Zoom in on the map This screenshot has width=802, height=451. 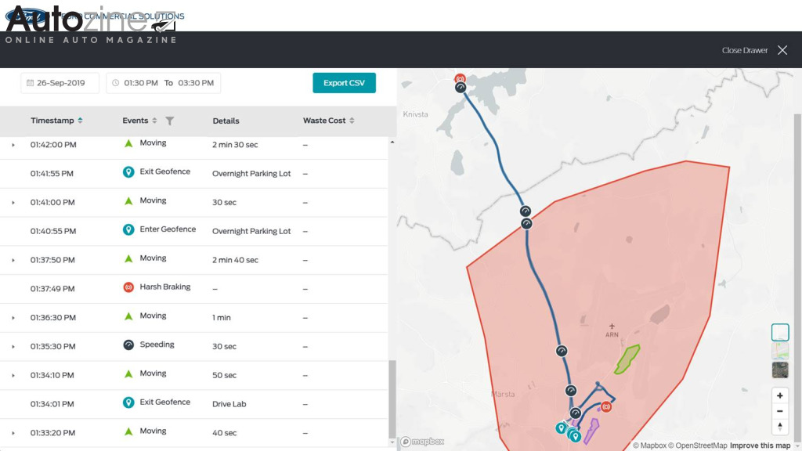tap(779, 395)
